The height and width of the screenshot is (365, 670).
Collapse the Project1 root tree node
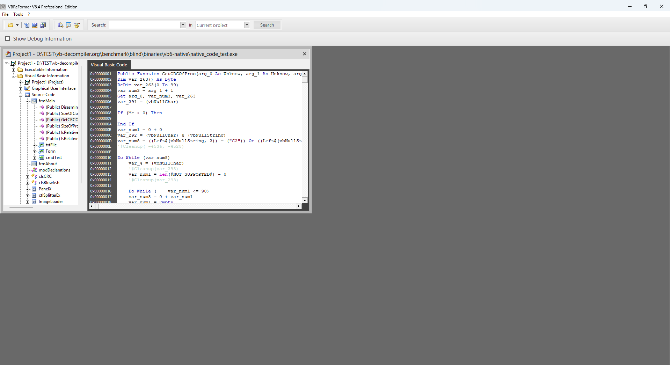click(x=7, y=64)
